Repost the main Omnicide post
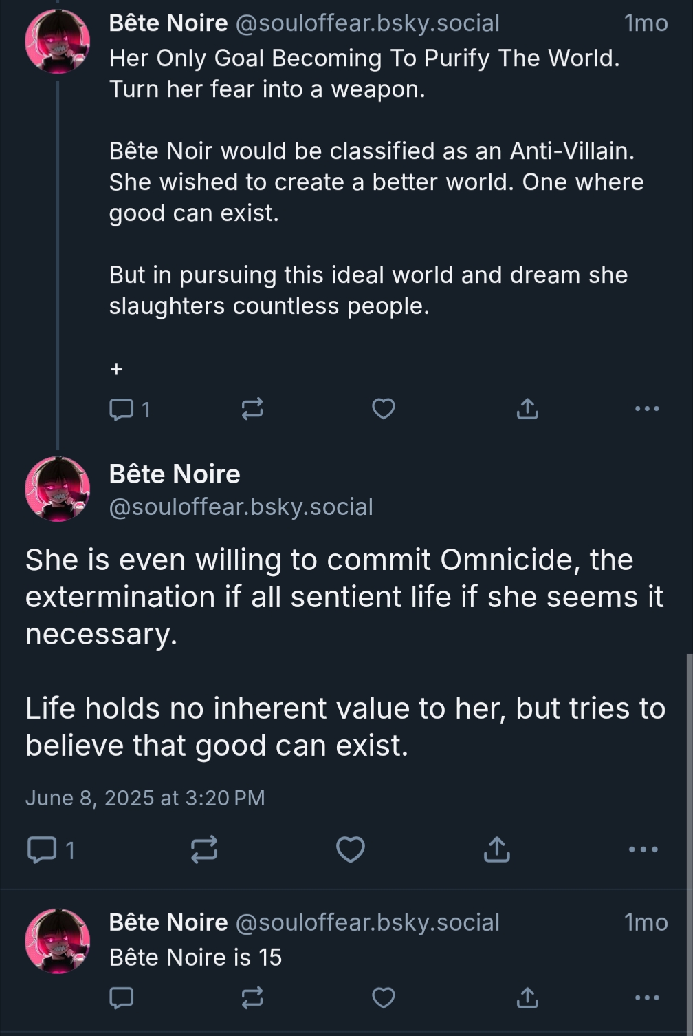Viewport: 693px width, 1036px height. click(x=204, y=849)
